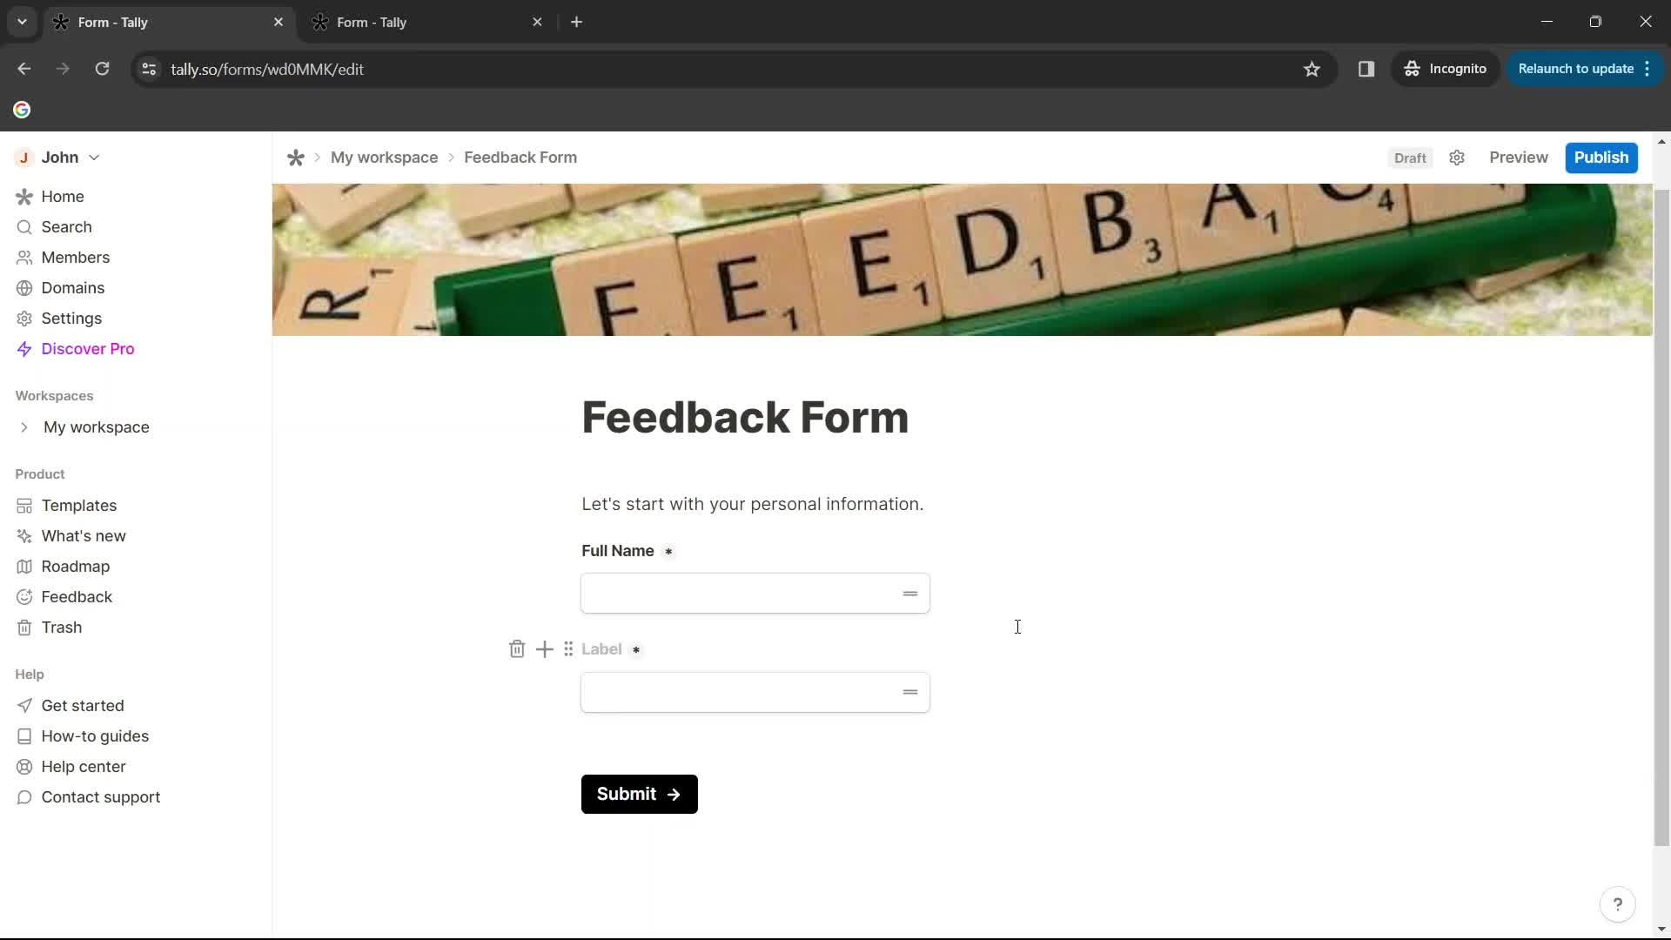
Task: Click the drag handle (grid) icon on field
Action: coord(568,648)
